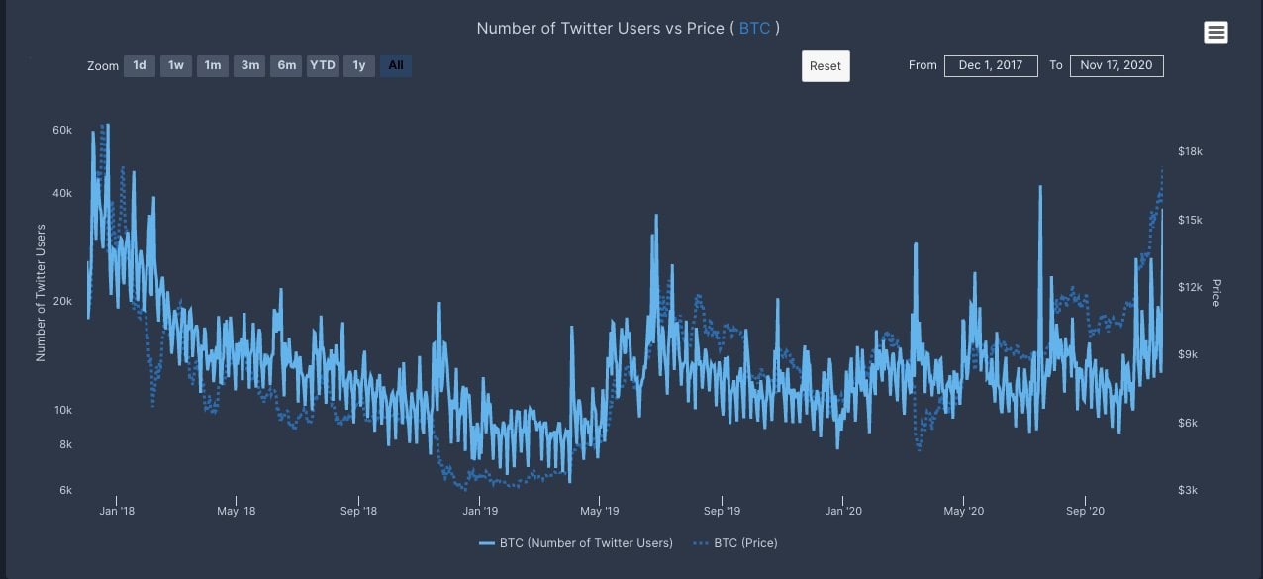Set zoom range to 3m
The width and height of the screenshot is (1263, 579).
point(249,66)
